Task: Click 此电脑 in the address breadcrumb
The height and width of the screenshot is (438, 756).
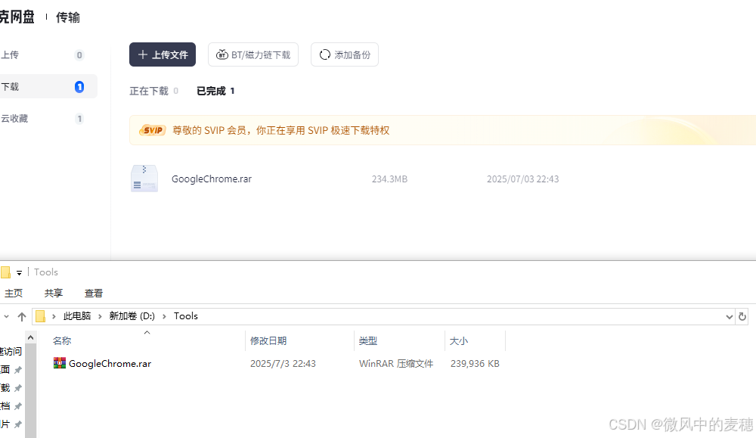Action: coord(77,316)
